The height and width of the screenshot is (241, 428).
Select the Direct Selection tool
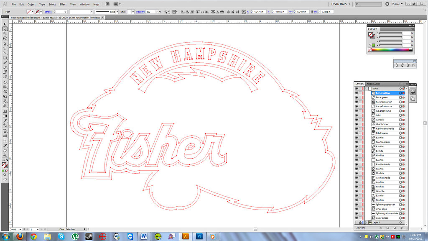pyautogui.click(x=5, y=29)
